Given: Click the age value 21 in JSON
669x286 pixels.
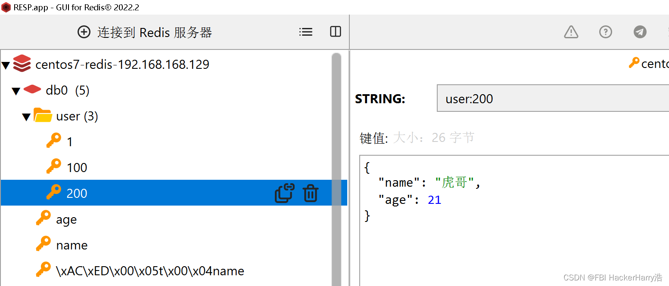Looking at the screenshot, I should pyautogui.click(x=435, y=200).
